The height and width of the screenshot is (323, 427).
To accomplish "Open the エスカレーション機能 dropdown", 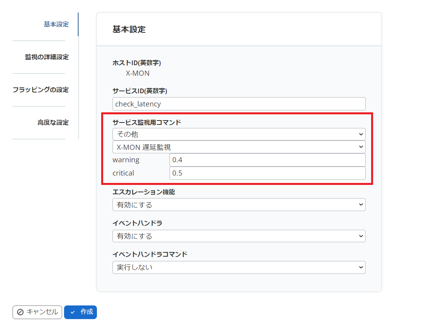I will [x=239, y=205].
